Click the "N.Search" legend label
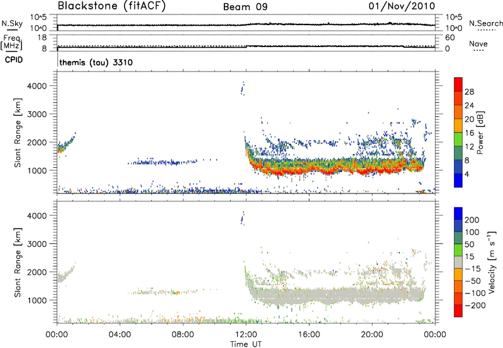 [x=485, y=23]
